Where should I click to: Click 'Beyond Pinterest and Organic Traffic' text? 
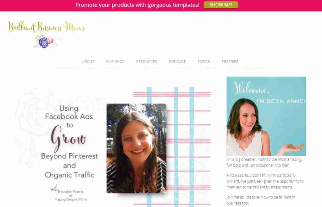coord(69,165)
